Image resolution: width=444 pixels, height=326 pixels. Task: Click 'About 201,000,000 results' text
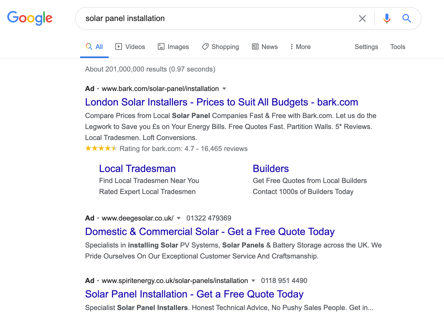point(126,69)
